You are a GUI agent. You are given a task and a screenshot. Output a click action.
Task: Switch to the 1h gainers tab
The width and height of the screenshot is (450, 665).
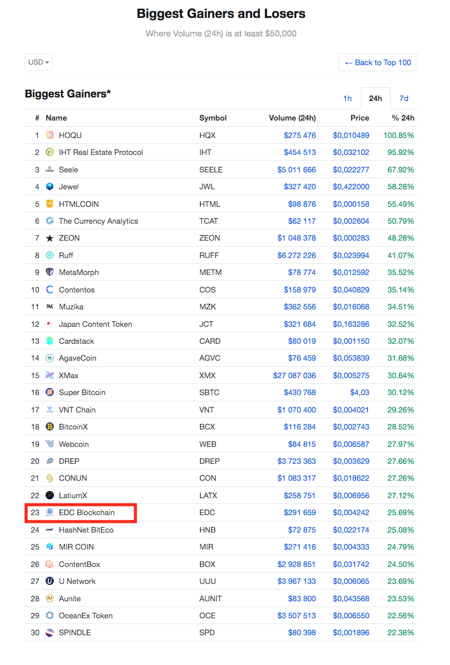(x=347, y=99)
